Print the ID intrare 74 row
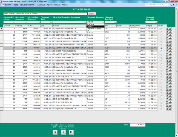Screen dimensions: 178x137 pyautogui.click(x=170, y=109)
